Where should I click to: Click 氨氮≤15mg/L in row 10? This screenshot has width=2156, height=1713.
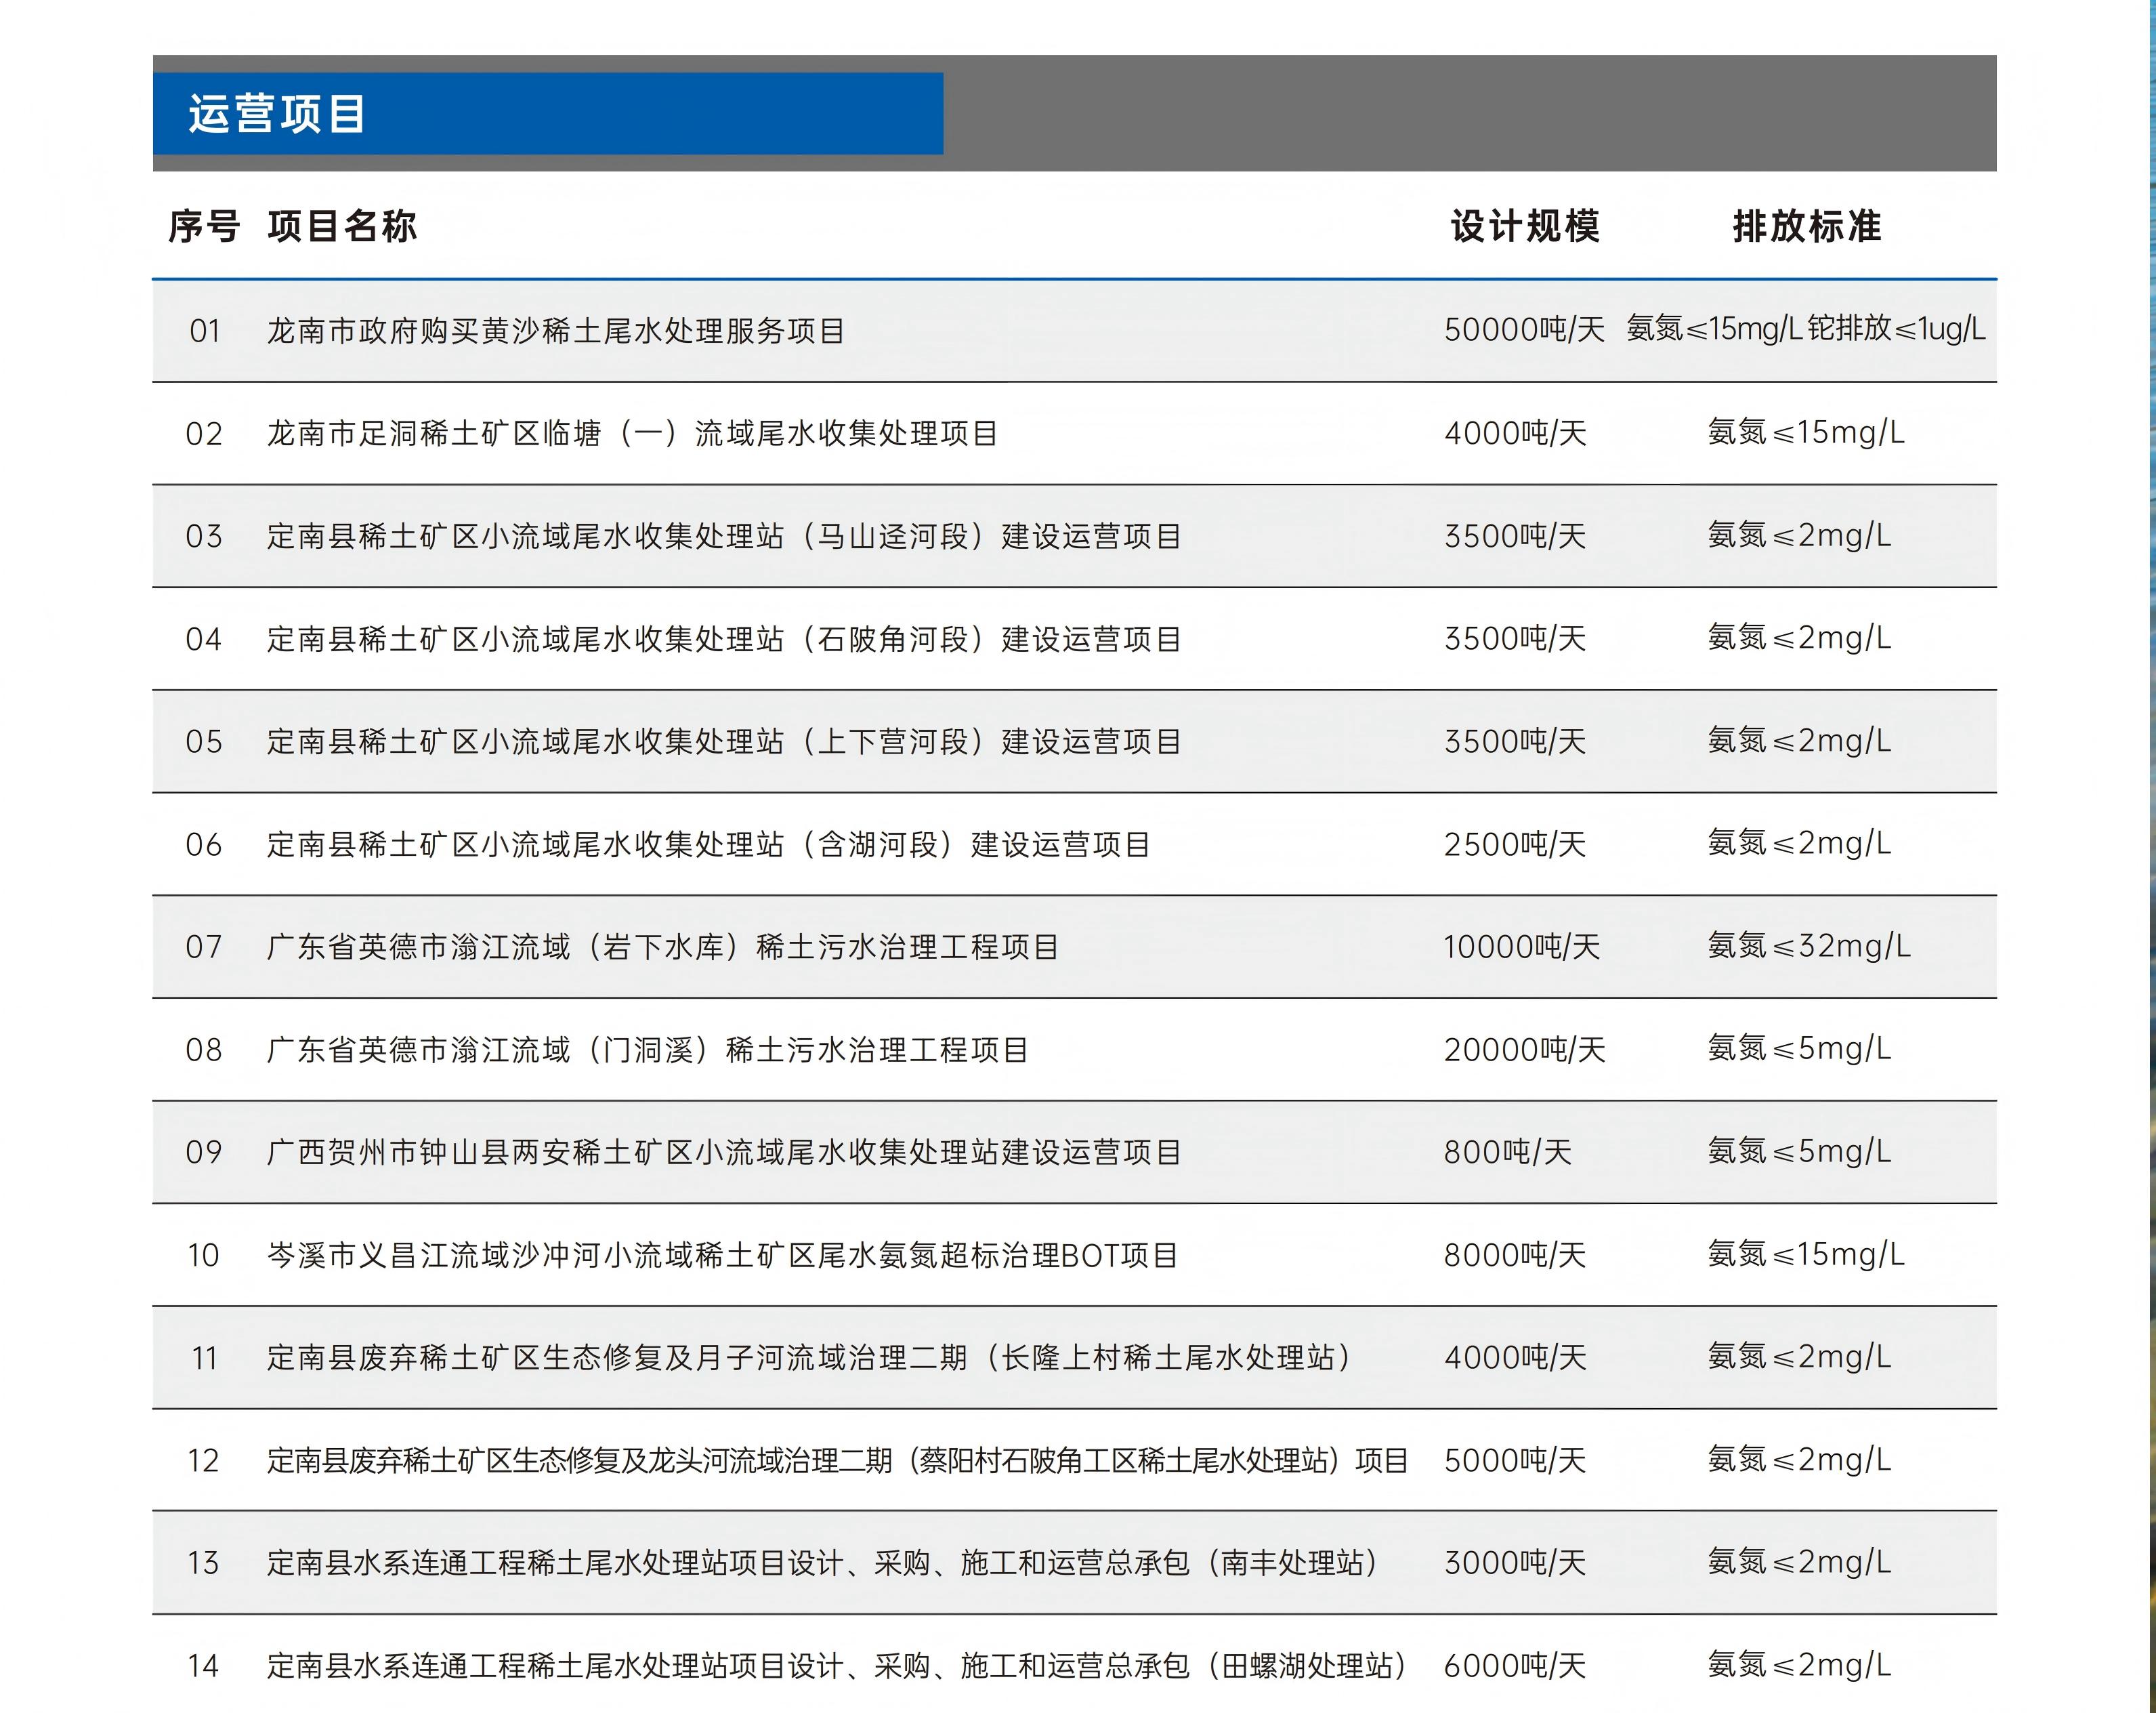coord(1806,1254)
